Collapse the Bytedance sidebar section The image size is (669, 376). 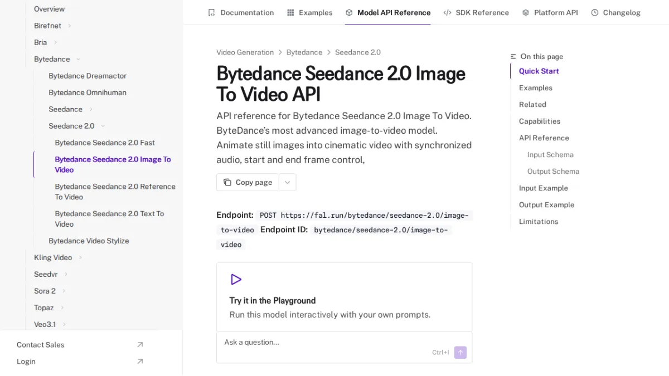coord(78,59)
